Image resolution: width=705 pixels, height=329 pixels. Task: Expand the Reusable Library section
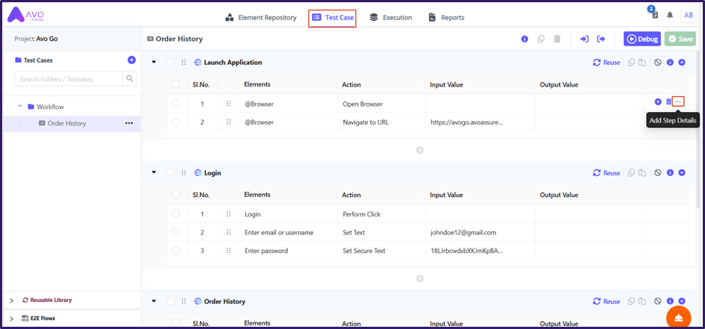click(11, 300)
